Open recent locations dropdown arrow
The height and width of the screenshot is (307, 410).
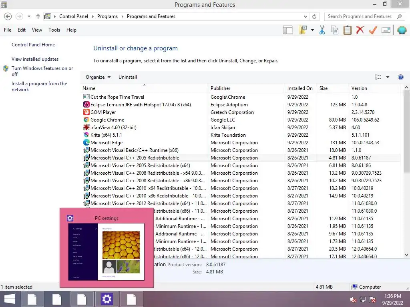click(x=29, y=16)
